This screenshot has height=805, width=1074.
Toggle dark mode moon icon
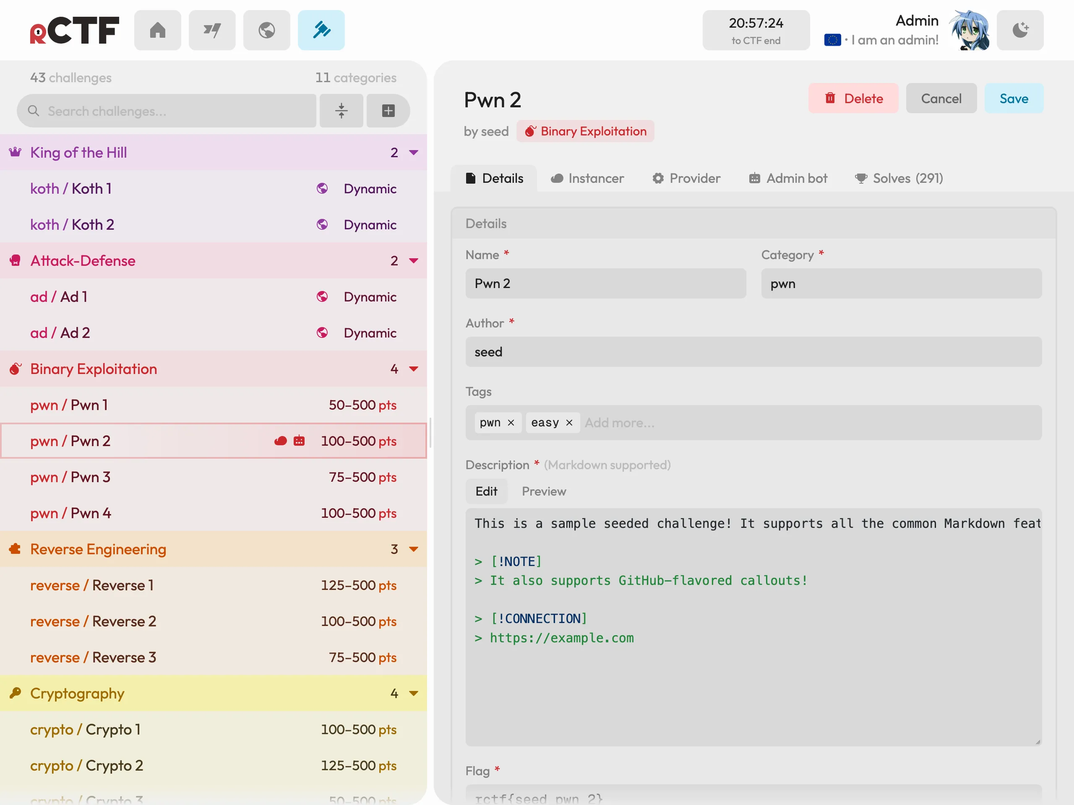pyautogui.click(x=1020, y=30)
